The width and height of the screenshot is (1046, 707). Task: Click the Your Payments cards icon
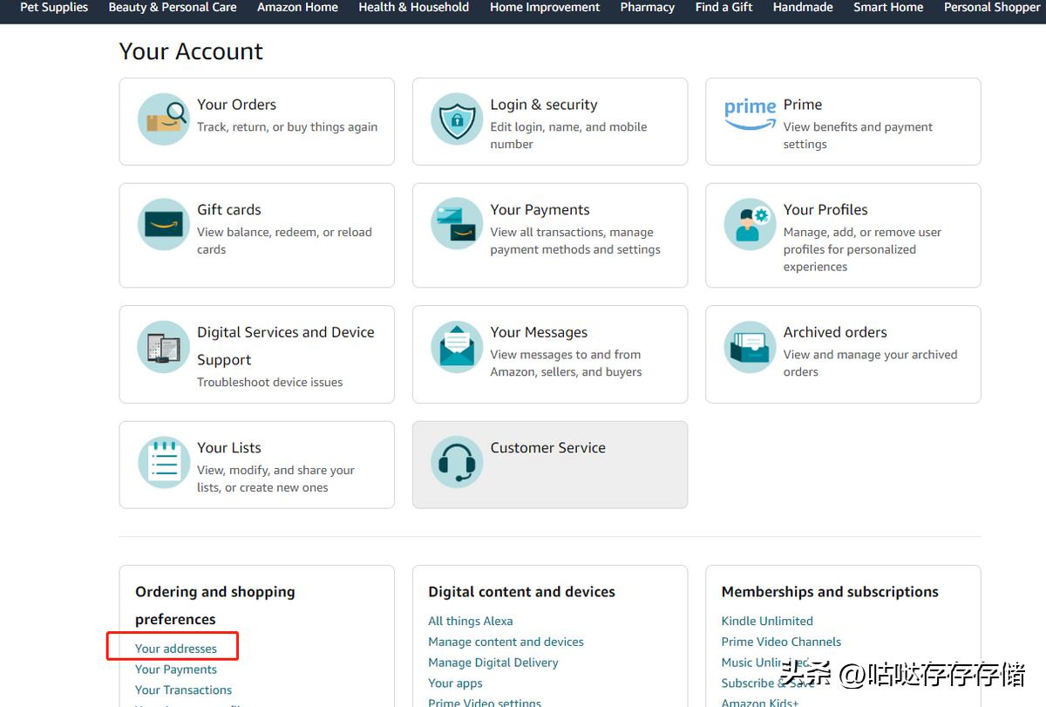coord(457,224)
